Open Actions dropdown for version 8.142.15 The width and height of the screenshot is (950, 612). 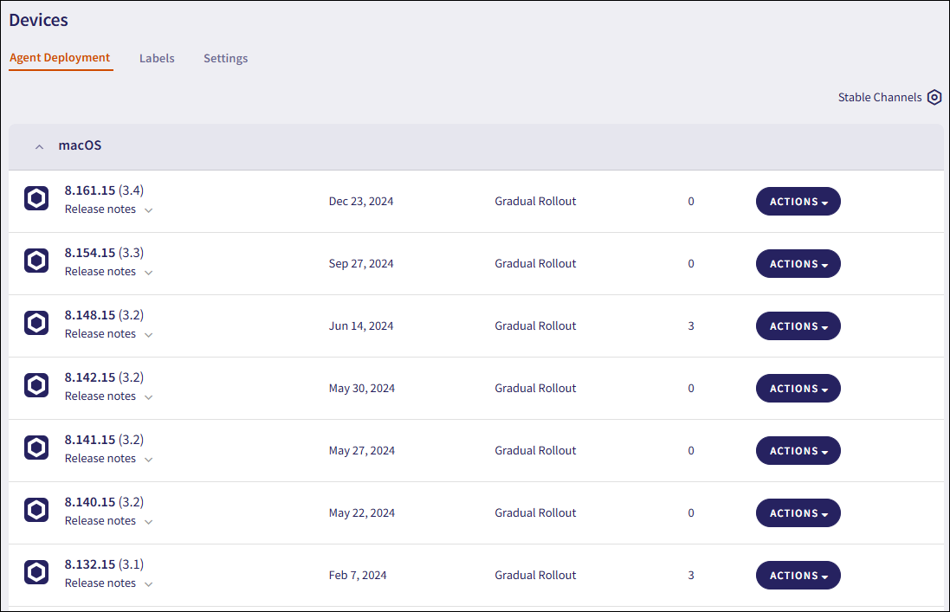(798, 389)
